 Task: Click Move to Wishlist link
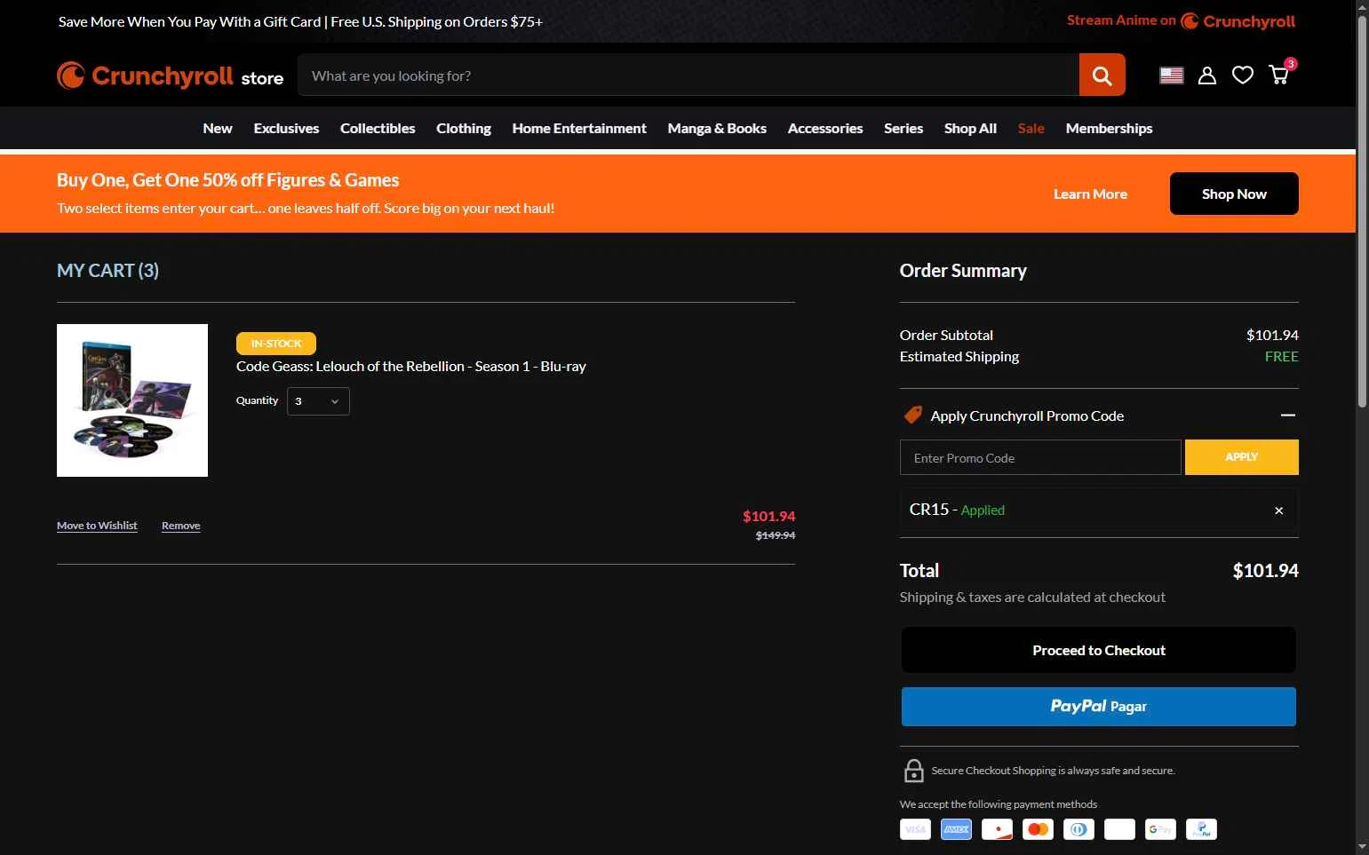97,526
